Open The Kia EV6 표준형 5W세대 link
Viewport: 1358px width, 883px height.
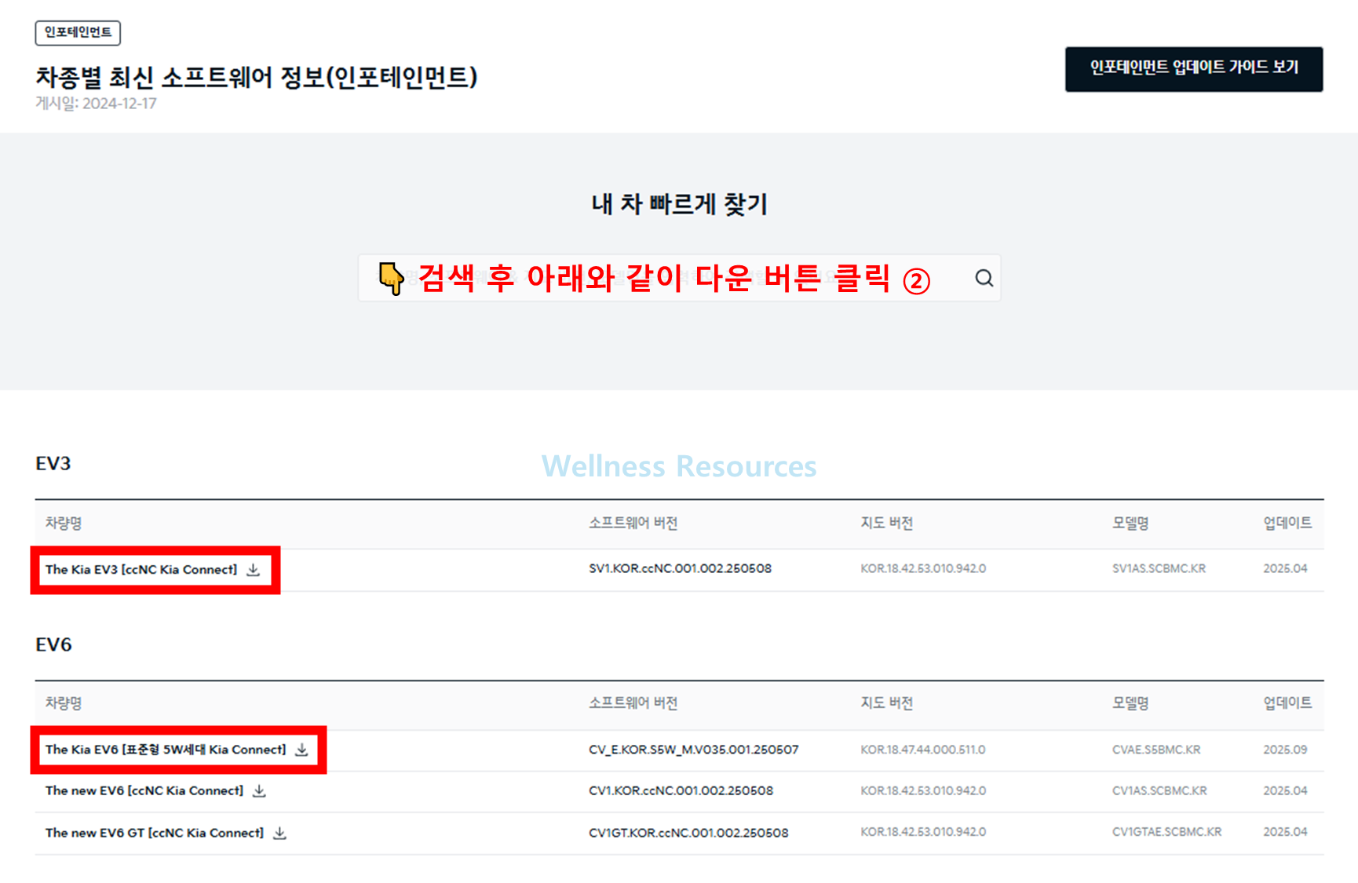click(x=166, y=750)
